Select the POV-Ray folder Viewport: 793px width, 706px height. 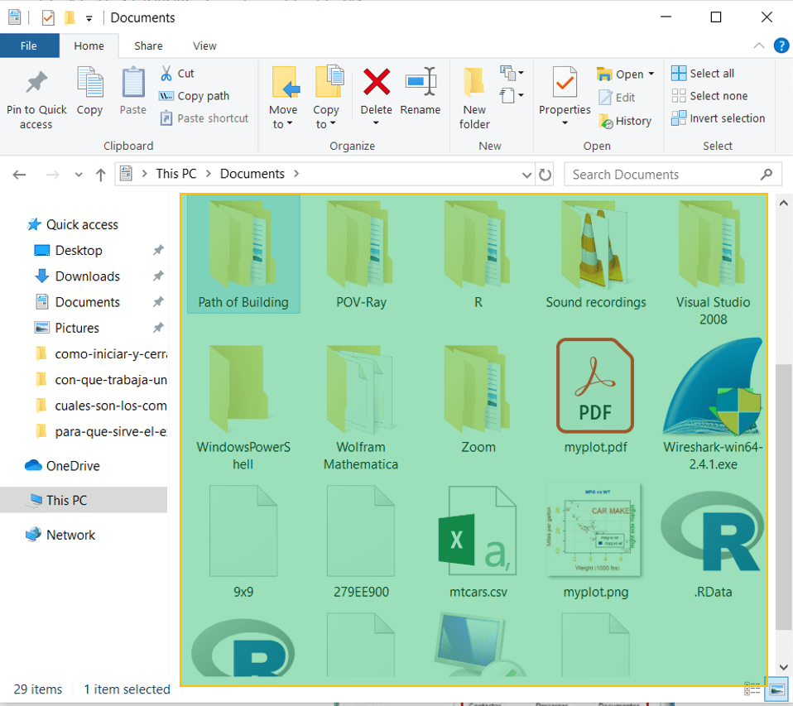tap(361, 254)
